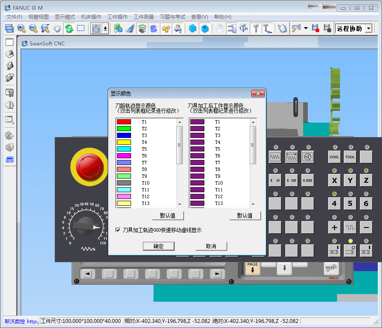Screen dimensions: 382x328
Task: Uncheck G00 rapid move dashed line display checkbox
Action: [118, 230]
